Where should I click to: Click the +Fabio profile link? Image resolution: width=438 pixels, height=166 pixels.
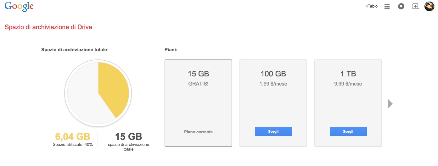click(x=371, y=6)
